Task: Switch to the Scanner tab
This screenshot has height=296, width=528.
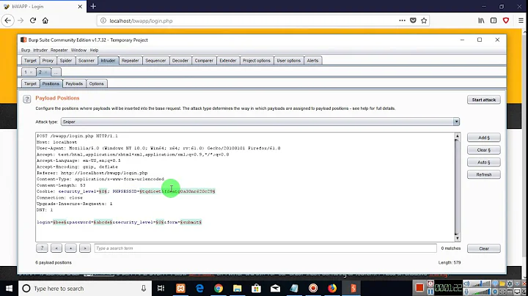Action: 87,61
